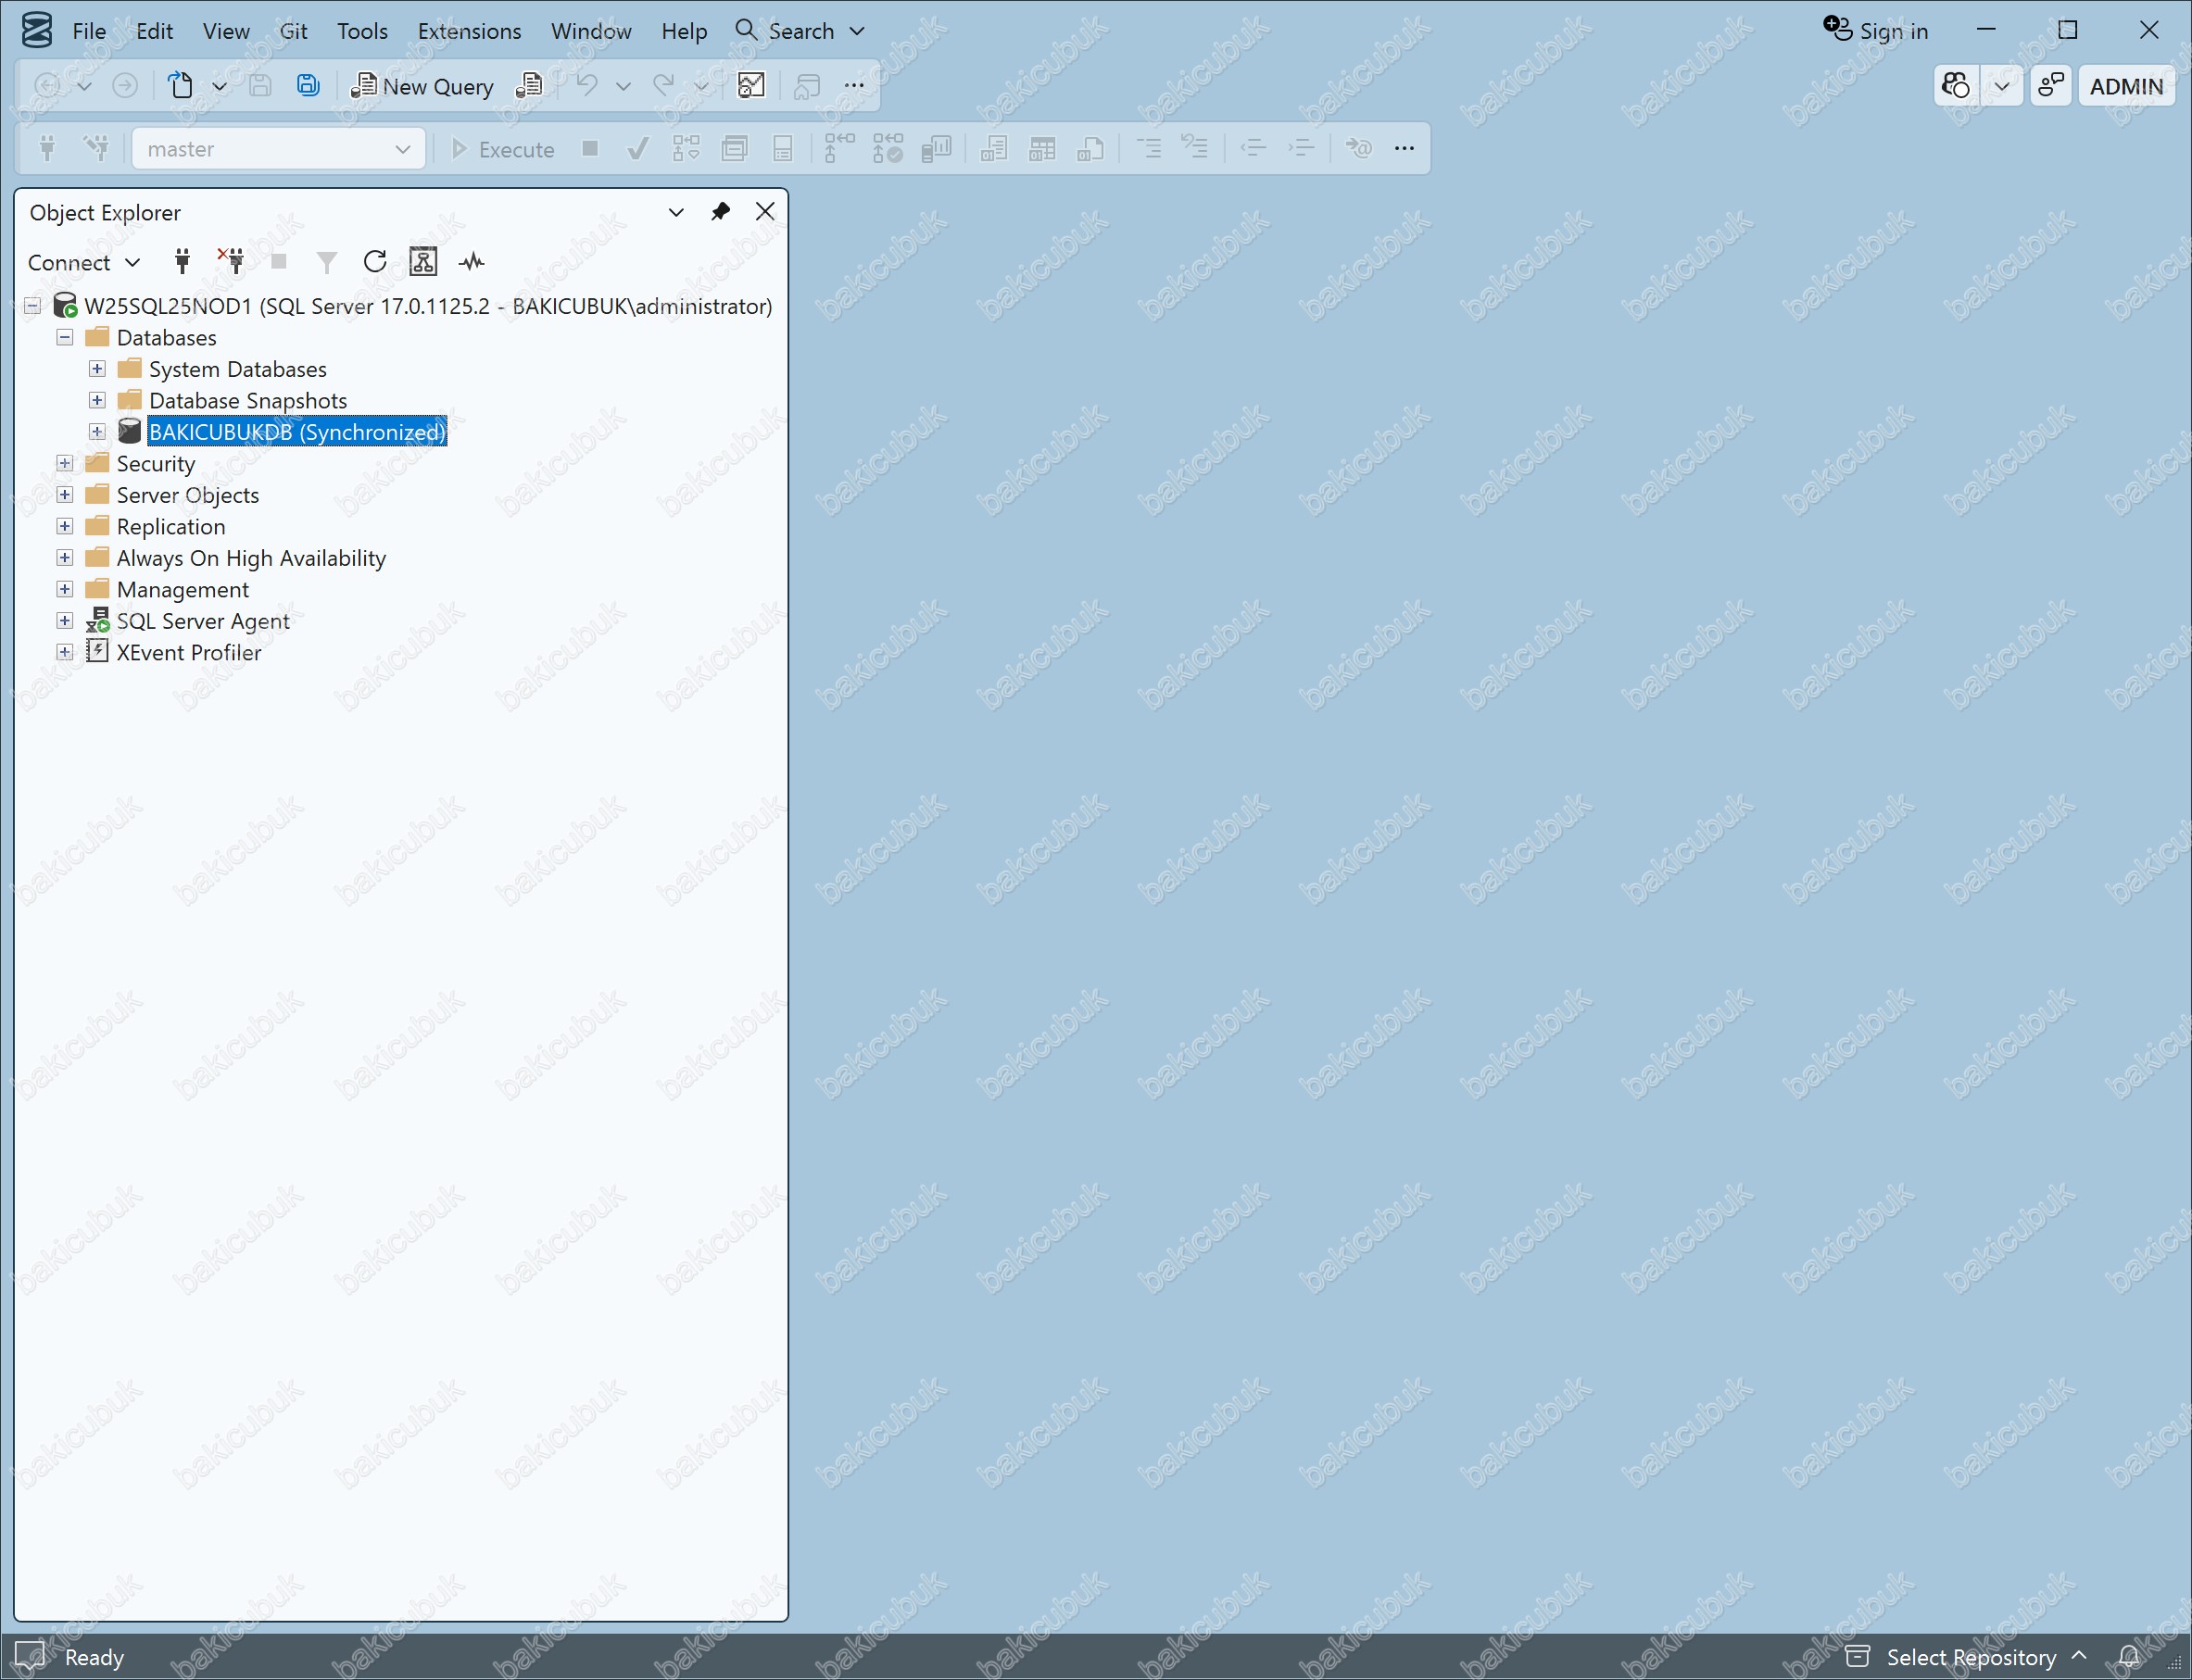The height and width of the screenshot is (1680, 2192).
Task: Click the Save All icon in the toolbar
Action: [x=309, y=86]
